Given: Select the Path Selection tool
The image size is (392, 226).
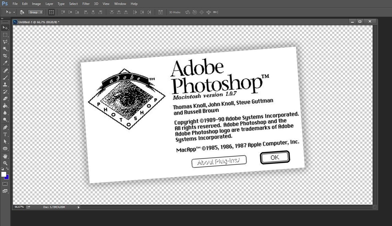Looking at the screenshot, I should (x=5, y=141).
